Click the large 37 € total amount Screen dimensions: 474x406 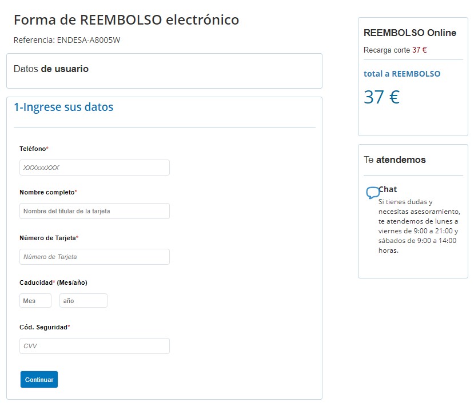coord(382,97)
